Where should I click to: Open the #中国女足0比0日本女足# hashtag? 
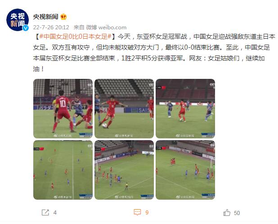pyautogui.click(x=76, y=37)
